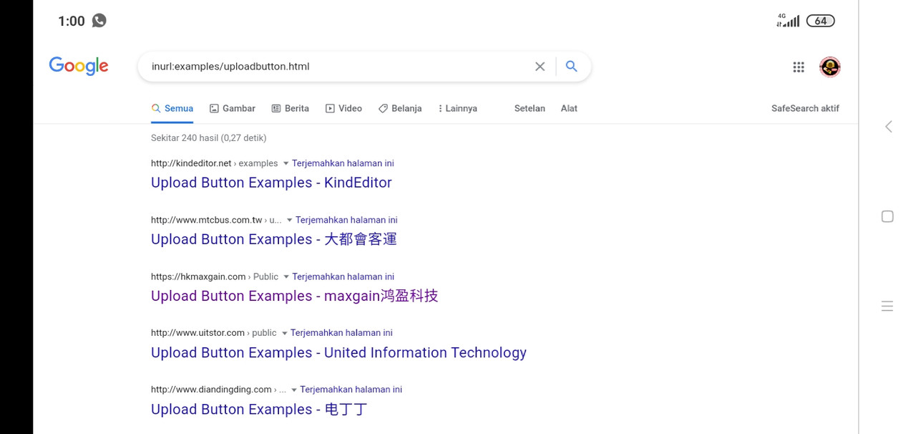This screenshot has height=434, width=916.
Task: Open the account profile avatar
Action: (830, 67)
